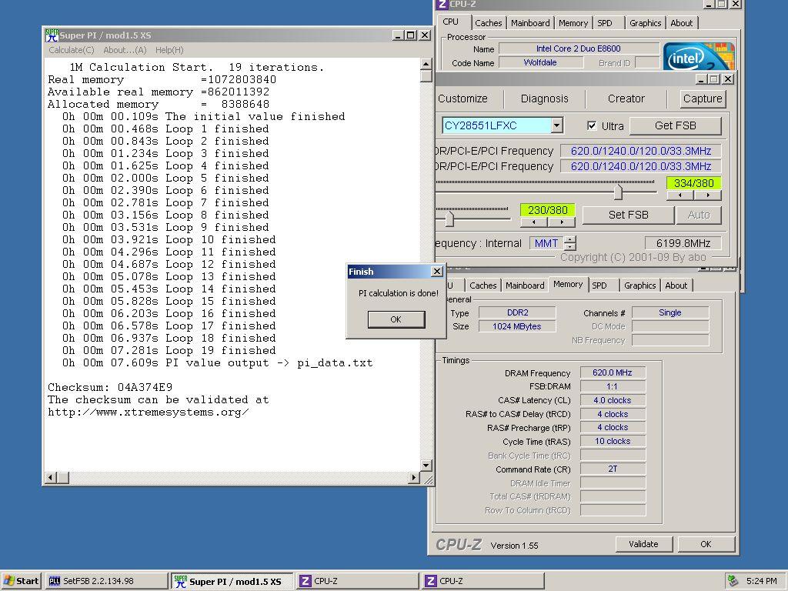Decrease the MMT spinner value
Image resolution: width=788 pixels, height=591 pixels.
tap(570, 247)
